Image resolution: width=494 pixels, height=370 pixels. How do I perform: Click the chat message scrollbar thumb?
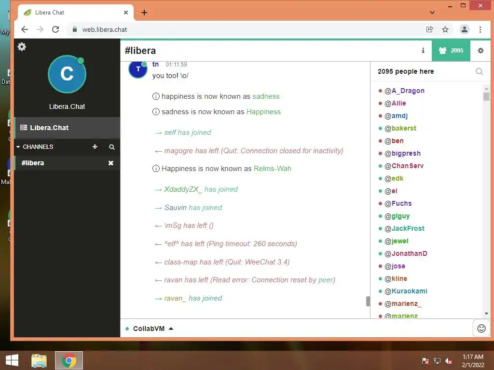point(368,301)
